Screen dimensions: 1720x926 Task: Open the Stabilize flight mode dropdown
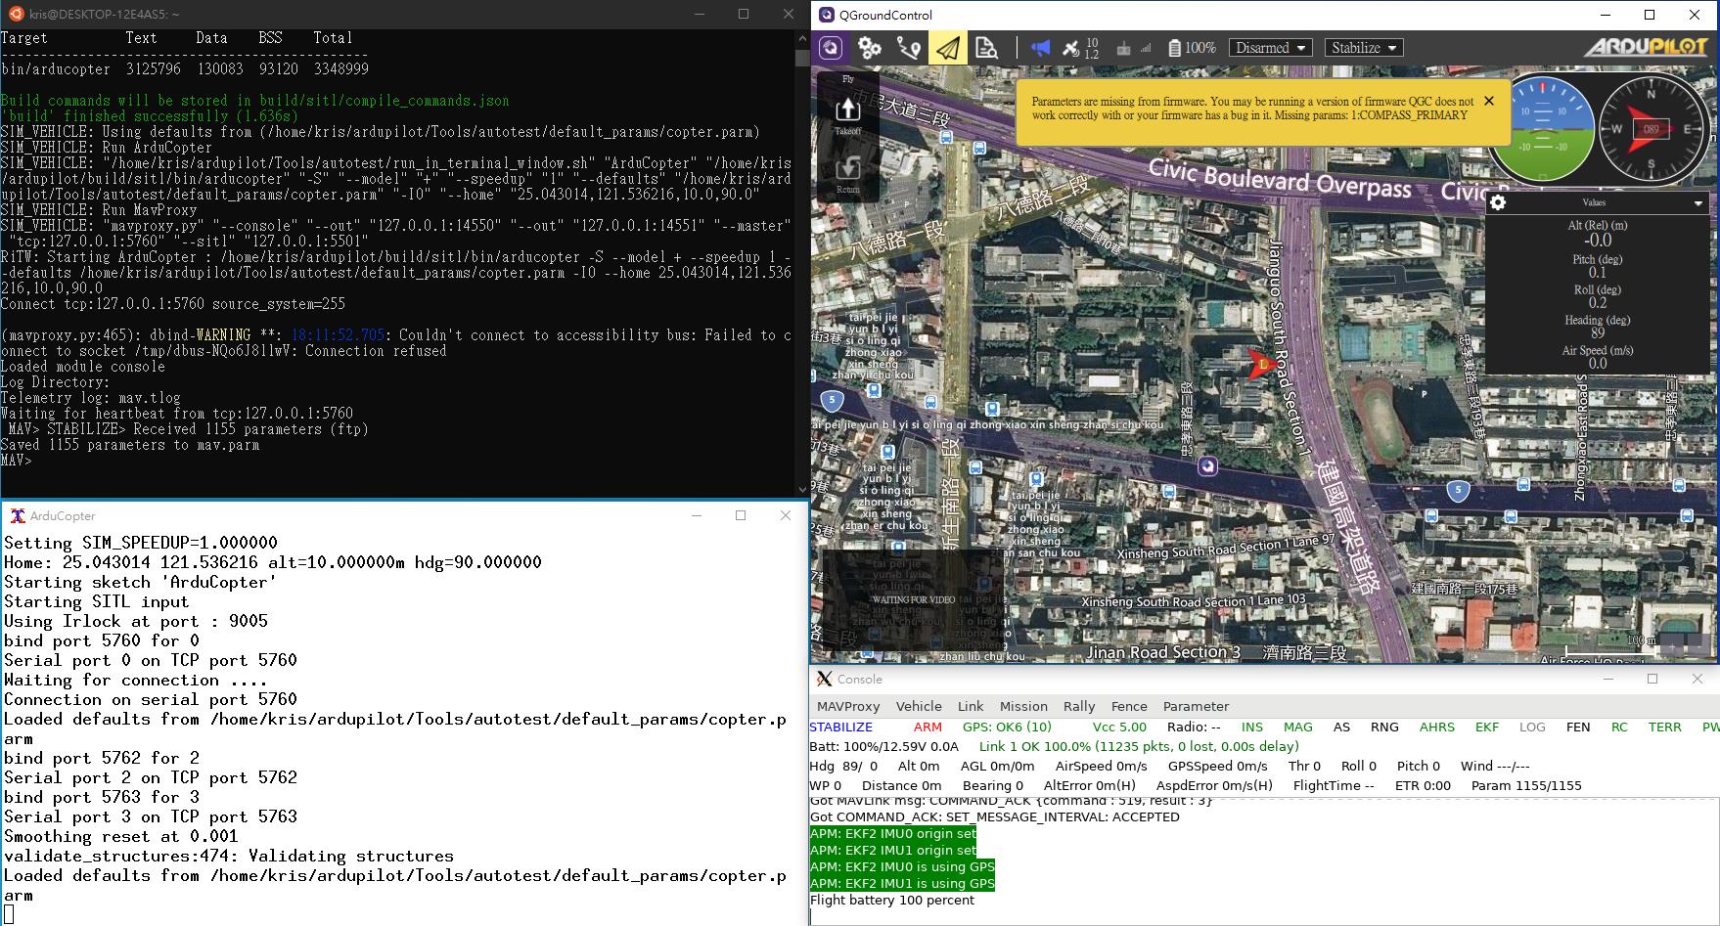[1363, 47]
